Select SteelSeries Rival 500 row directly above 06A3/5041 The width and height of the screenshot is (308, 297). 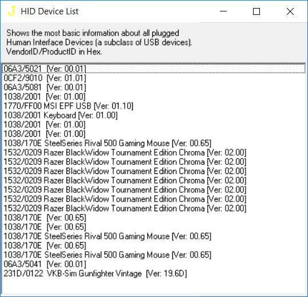tap(154, 255)
